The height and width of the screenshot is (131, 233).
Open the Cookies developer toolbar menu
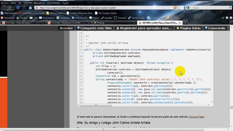tap(22, 18)
